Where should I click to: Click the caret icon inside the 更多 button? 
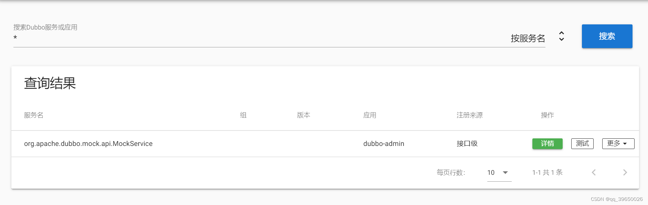click(x=627, y=144)
